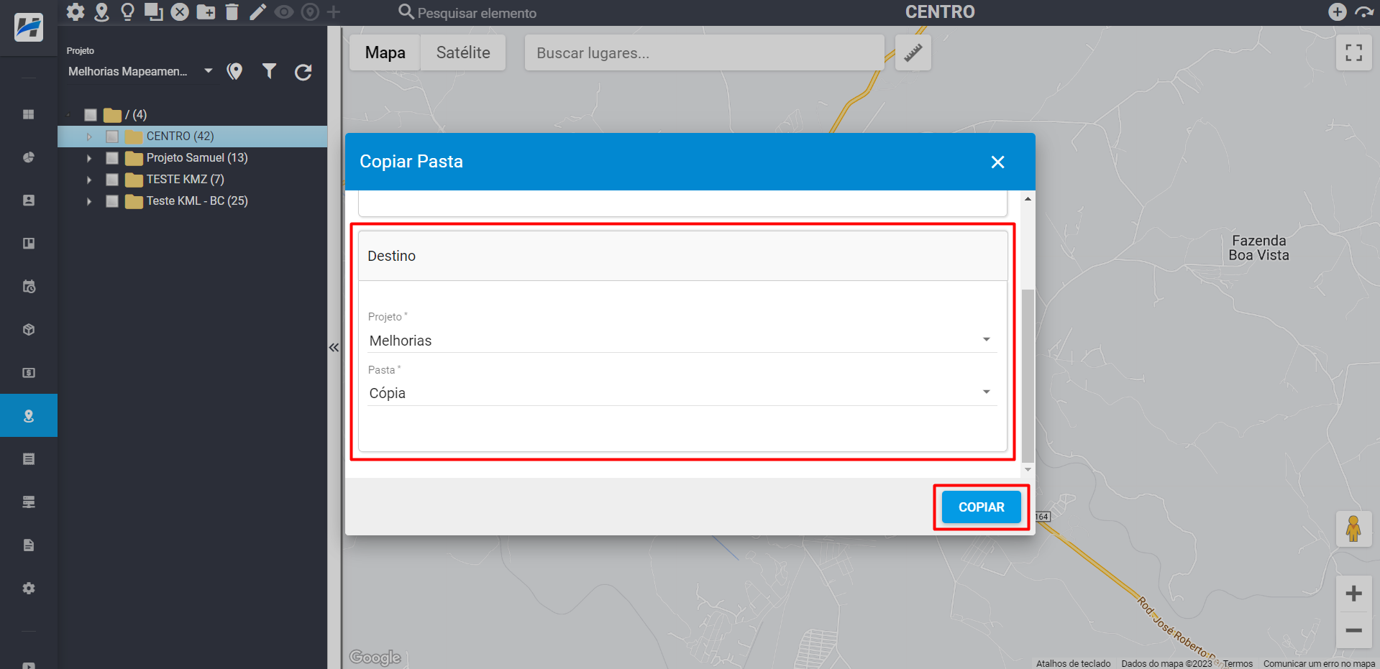Tick the TESTE KMZ folder checkbox
The height and width of the screenshot is (669, 1380).
pos(112,180)
